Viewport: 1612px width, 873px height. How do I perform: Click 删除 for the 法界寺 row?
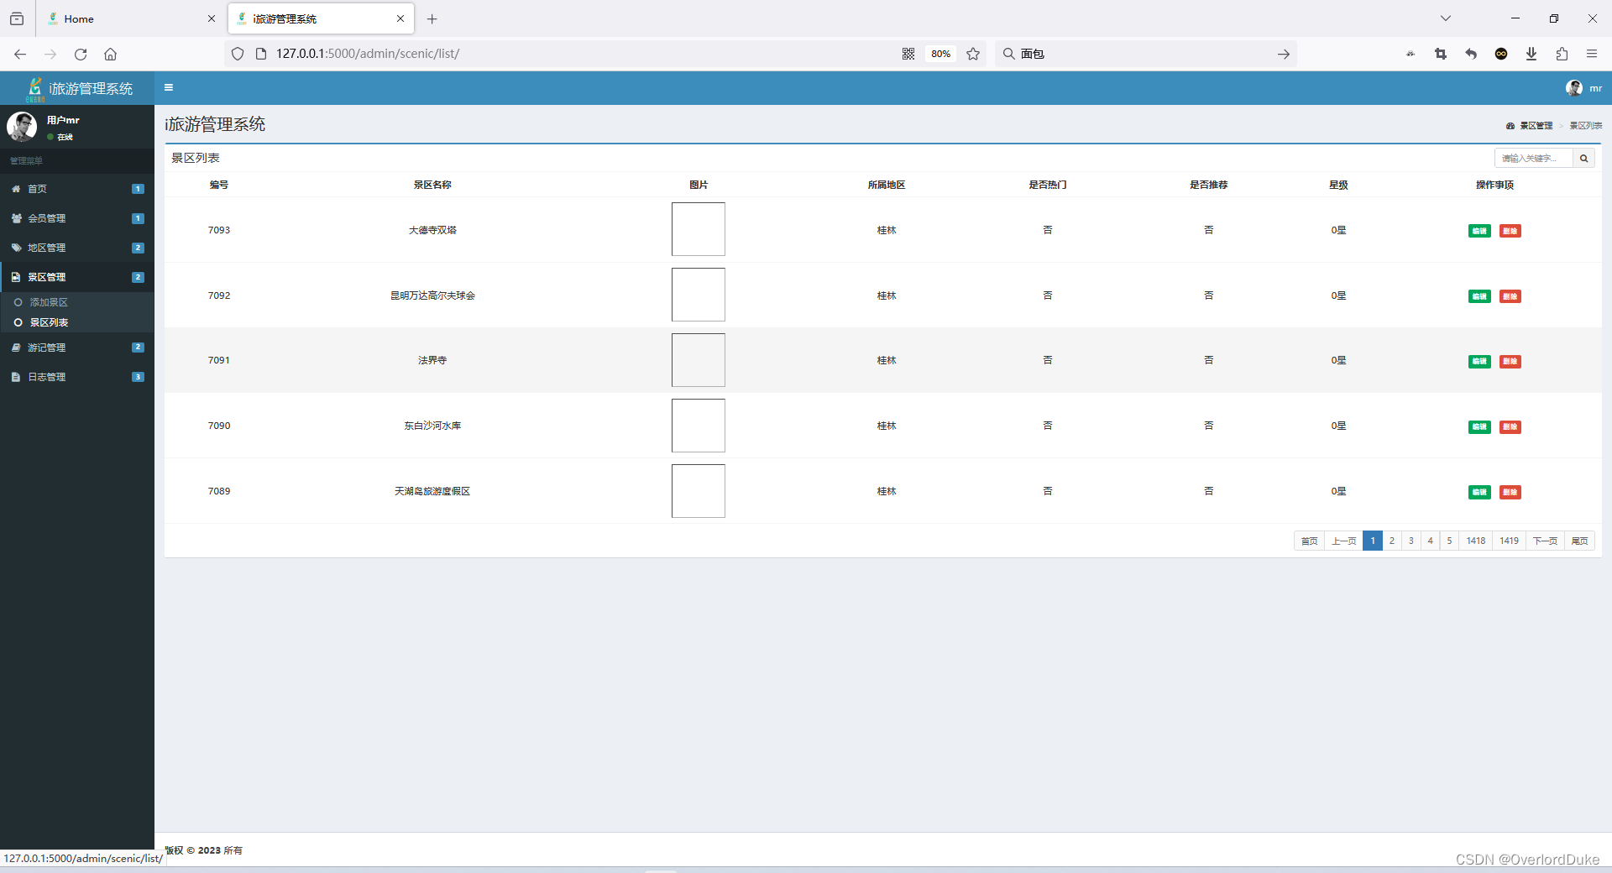1510,362
